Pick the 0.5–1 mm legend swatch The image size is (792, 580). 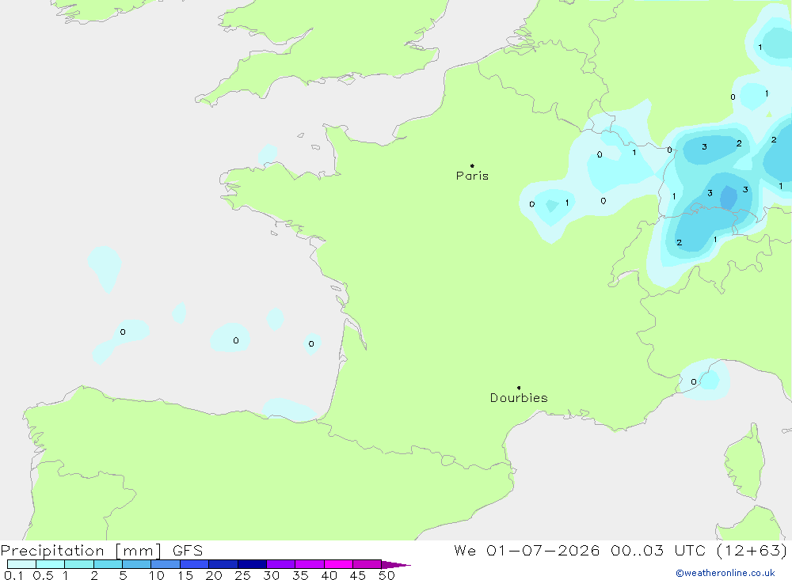click(x=50, y=564)
